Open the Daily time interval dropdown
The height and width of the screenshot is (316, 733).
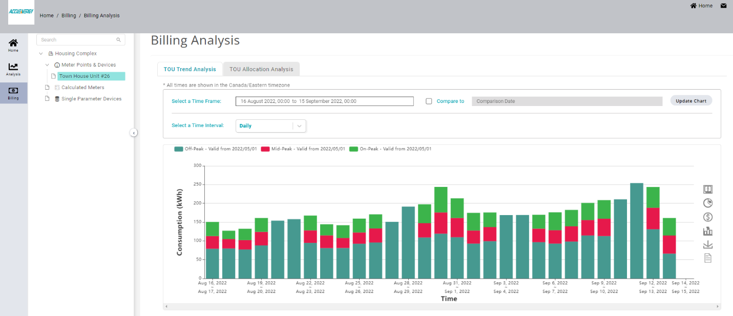pos(271,126)
